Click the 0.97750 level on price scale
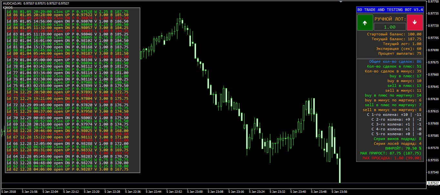This screenshot has height=195, width=440. (433, 2)
